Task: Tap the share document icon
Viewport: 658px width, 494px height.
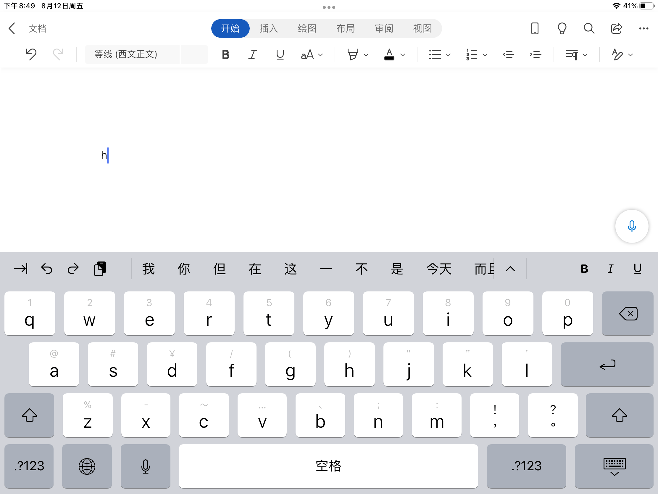Action: pyautogui.click(x=616, y=29)
